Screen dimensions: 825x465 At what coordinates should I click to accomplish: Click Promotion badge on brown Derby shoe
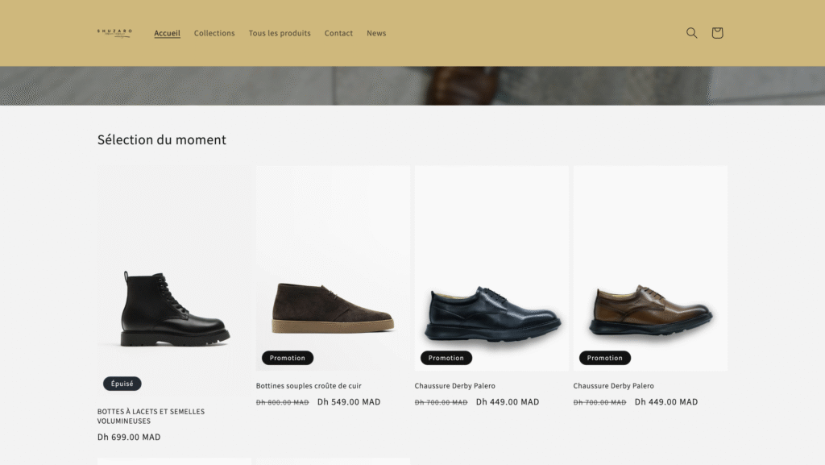605,358
